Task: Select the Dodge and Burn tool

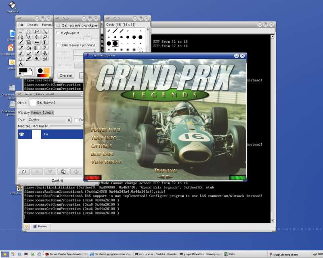Action: pos(37,59)
